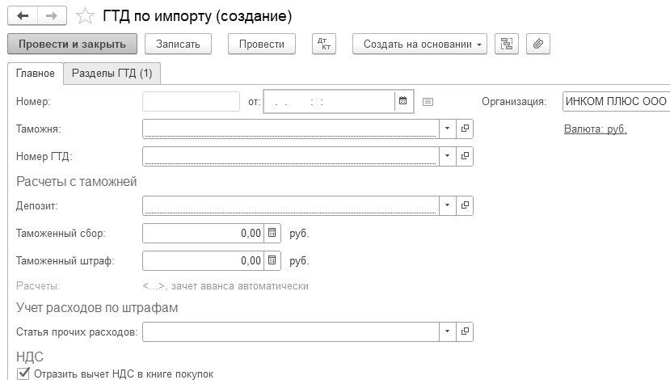The width and height of the screenshot is (670, 380).
Task: Click the back navigation arrow
Action: [x=22, y=16]
